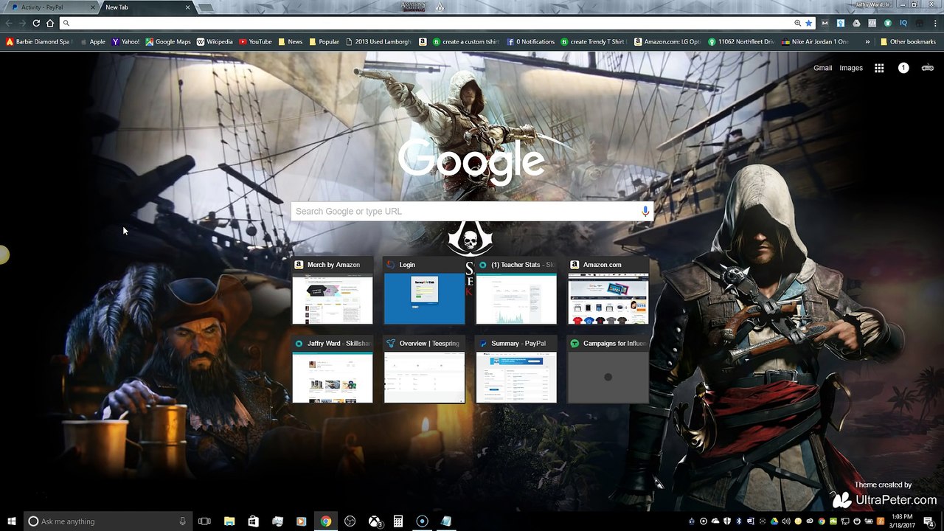Bookmark this page with the star icon
Screen dimensions: 944x531
809,23
